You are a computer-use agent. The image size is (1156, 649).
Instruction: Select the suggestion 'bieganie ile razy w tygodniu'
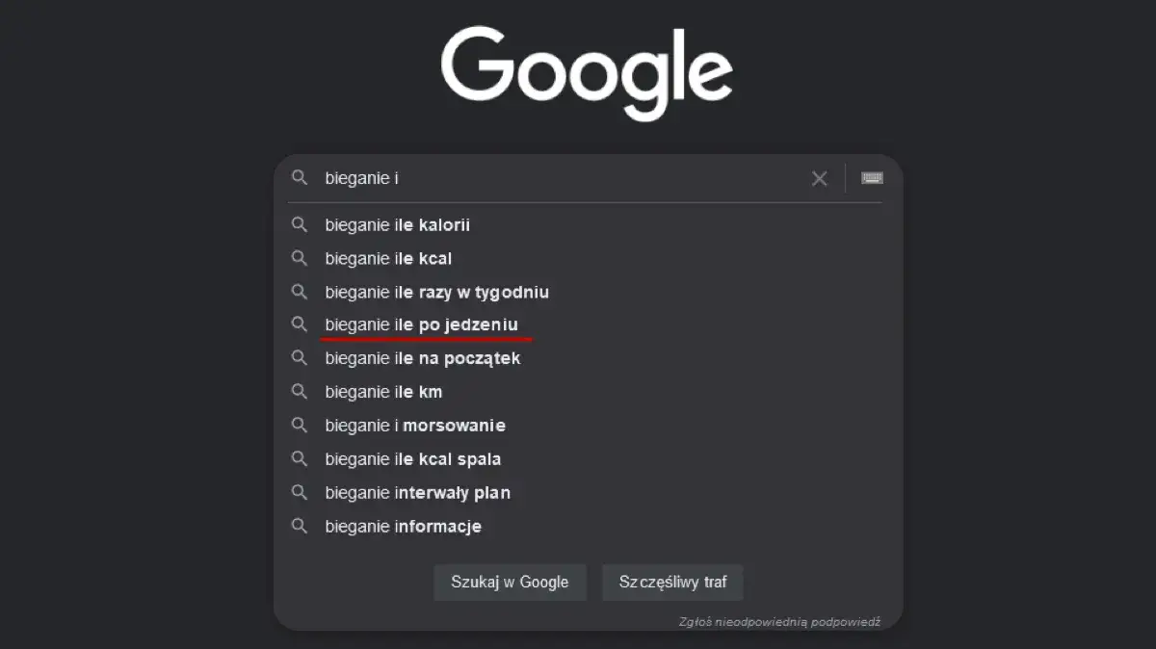pos(436,292)
